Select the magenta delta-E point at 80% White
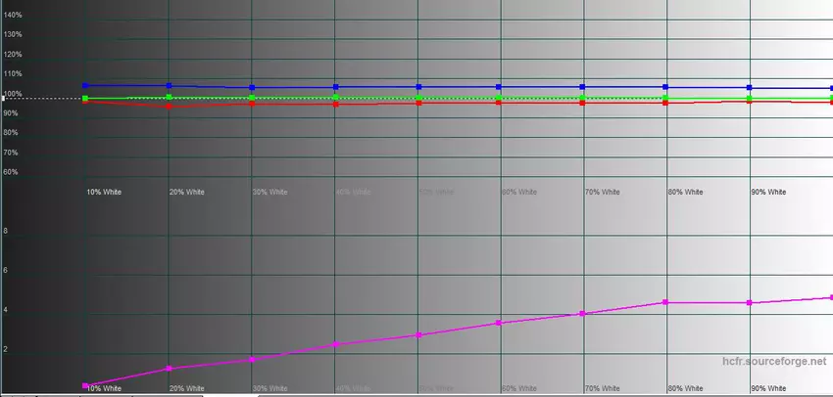The height and width of the screenshot is (397, 833). 666,302
